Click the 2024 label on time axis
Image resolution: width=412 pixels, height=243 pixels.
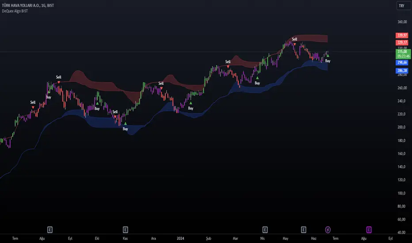click(180, 239)
